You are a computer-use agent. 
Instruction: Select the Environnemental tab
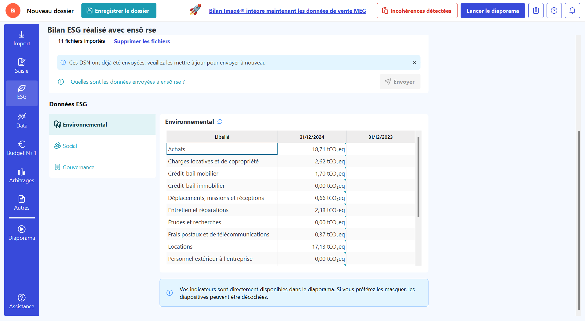pos(85,124)
